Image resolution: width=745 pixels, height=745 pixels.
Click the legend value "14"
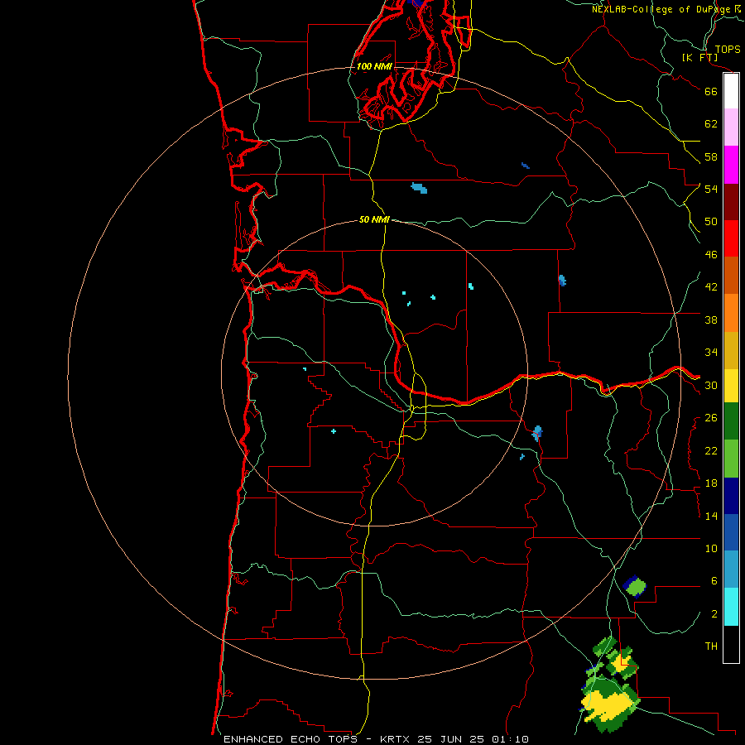point(711,516)
